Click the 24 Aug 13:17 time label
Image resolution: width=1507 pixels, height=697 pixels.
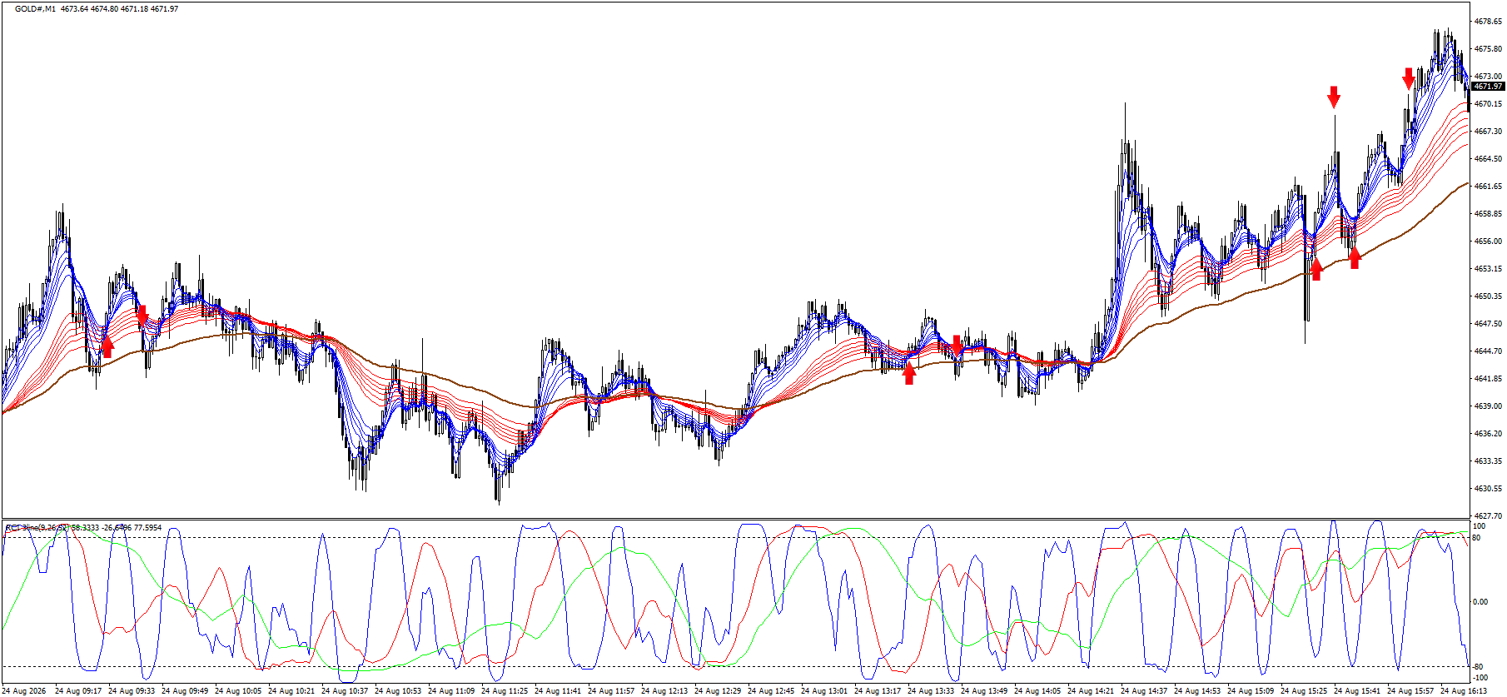878,691
